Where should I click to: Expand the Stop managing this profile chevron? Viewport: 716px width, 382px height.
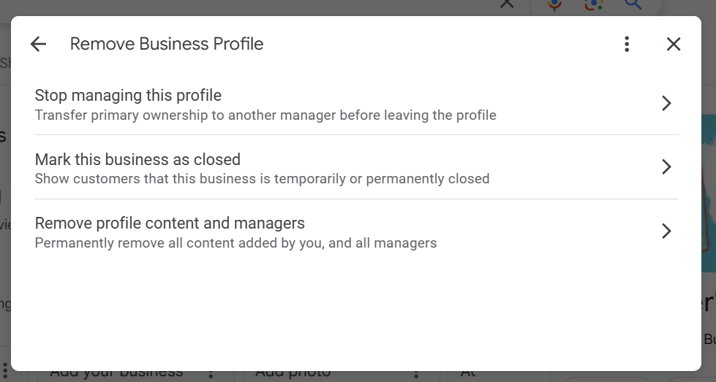coord(666,103)
